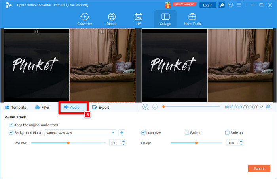Add background music with plus button
Screen dimensions: 277x179
click(x=122, y=133)
